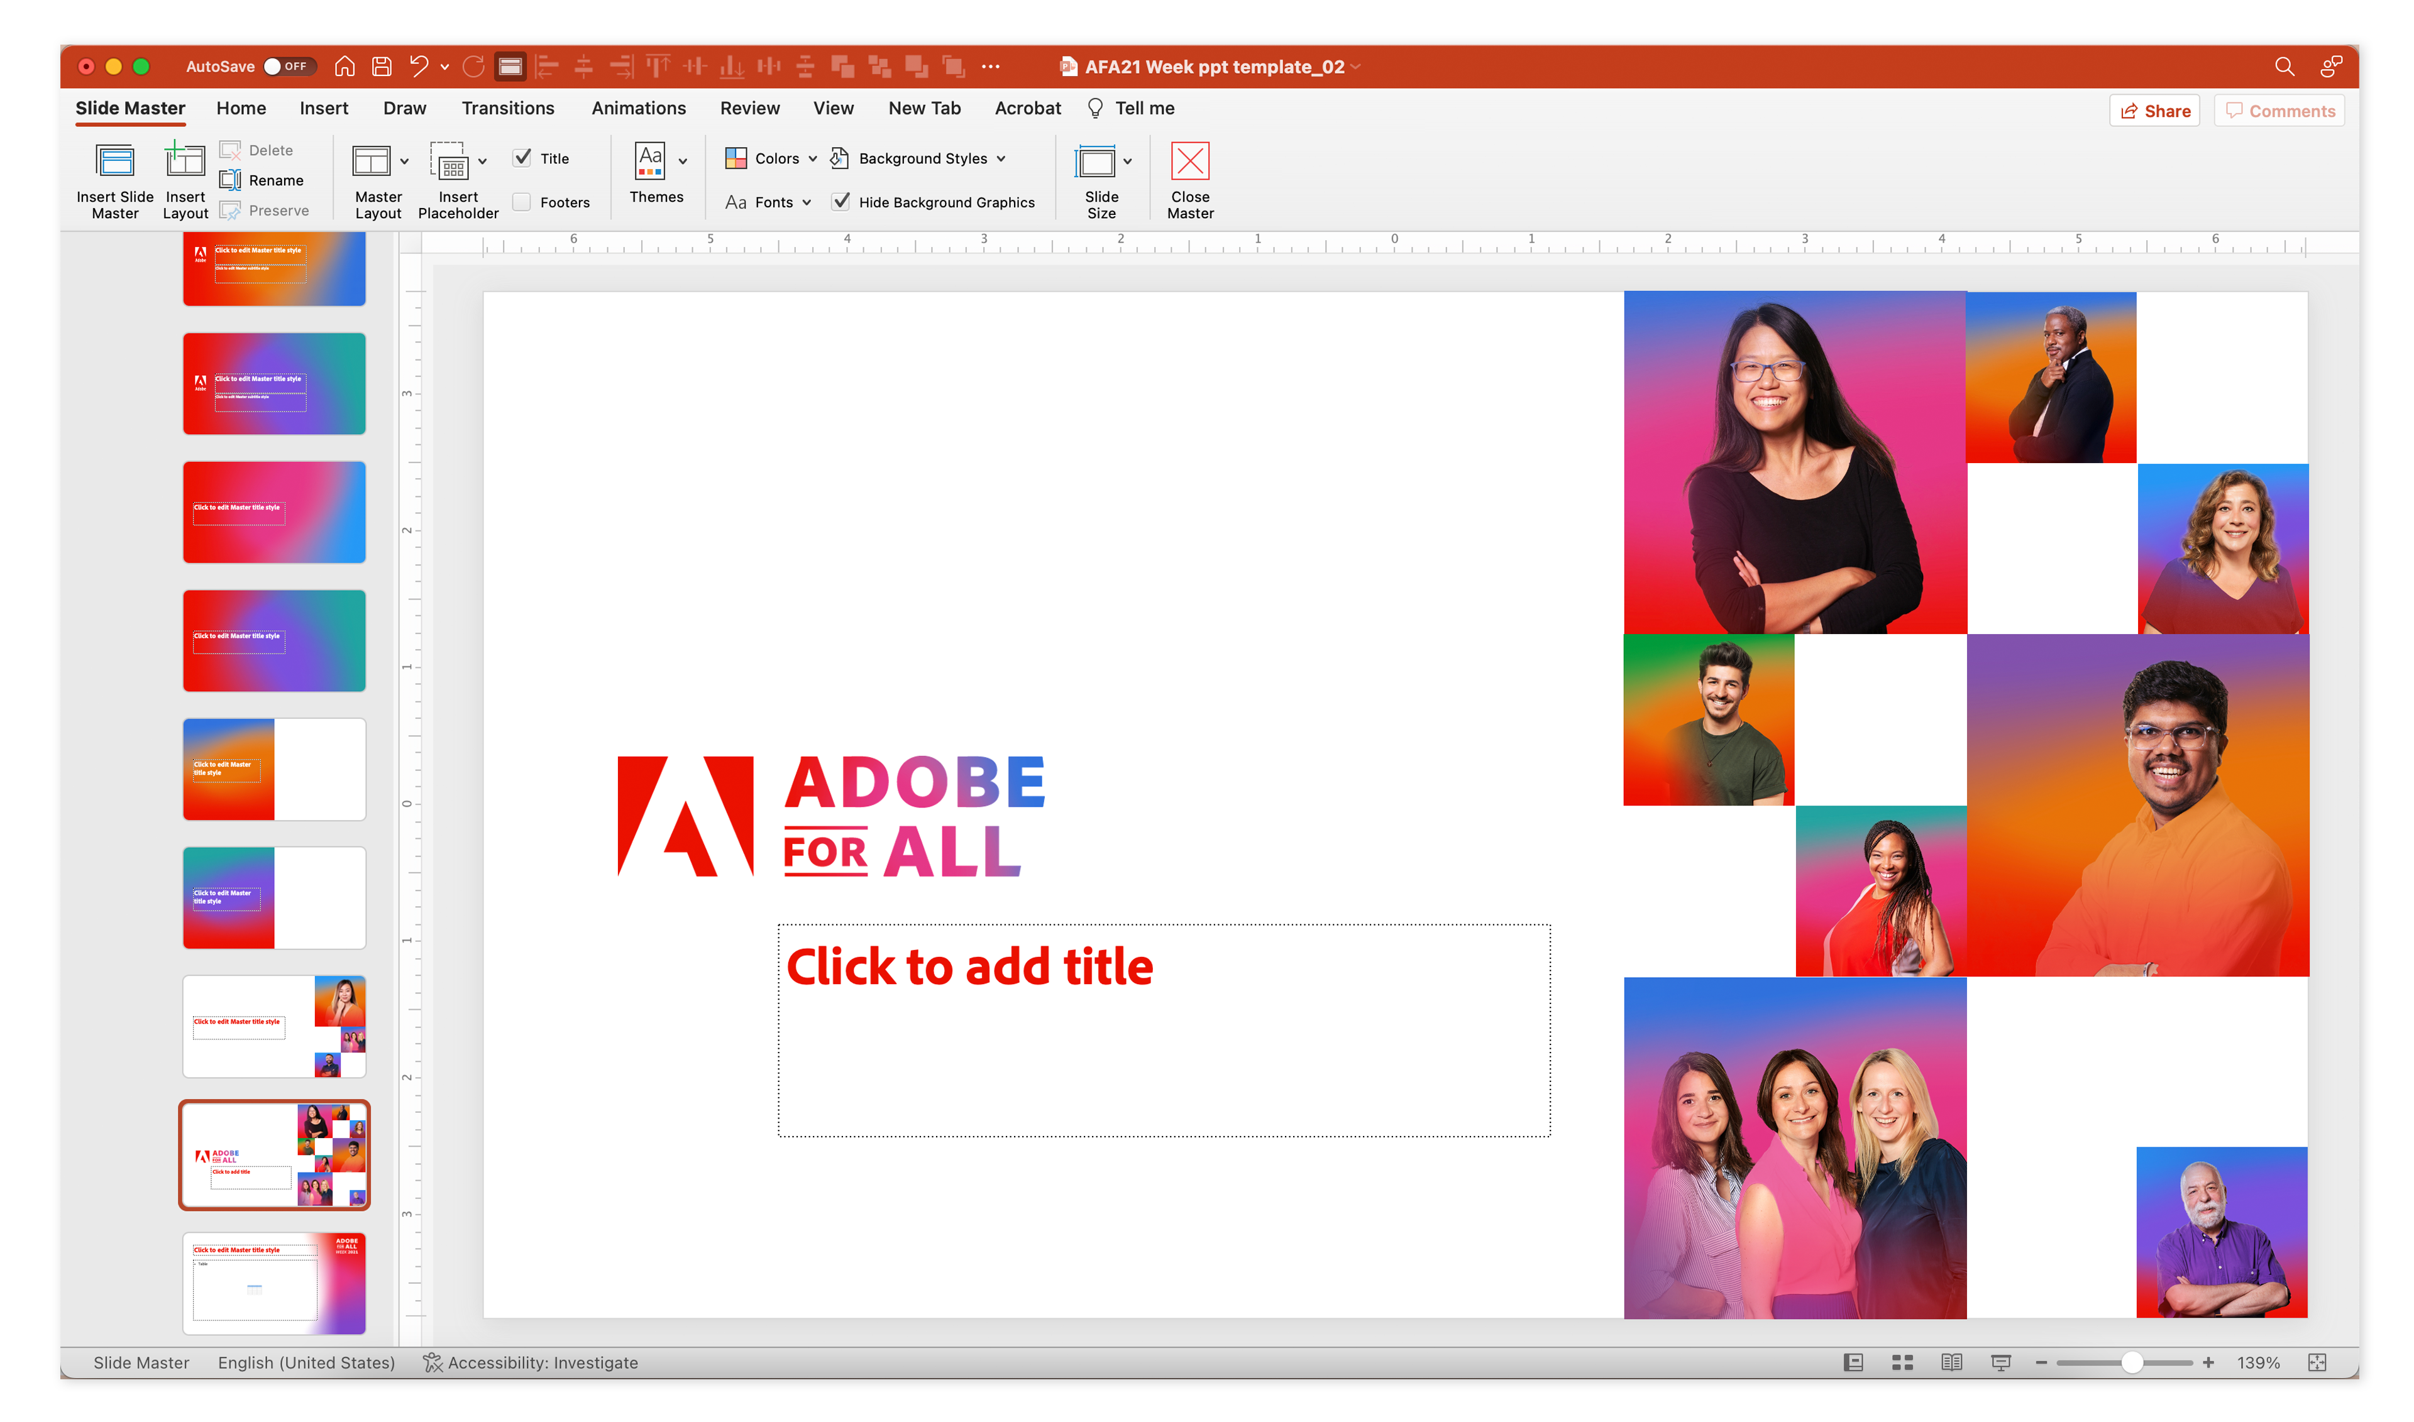Open the Review tab
Image resolution: width=2414 pixels, height=1422 pixels.
tap(750, 108)
